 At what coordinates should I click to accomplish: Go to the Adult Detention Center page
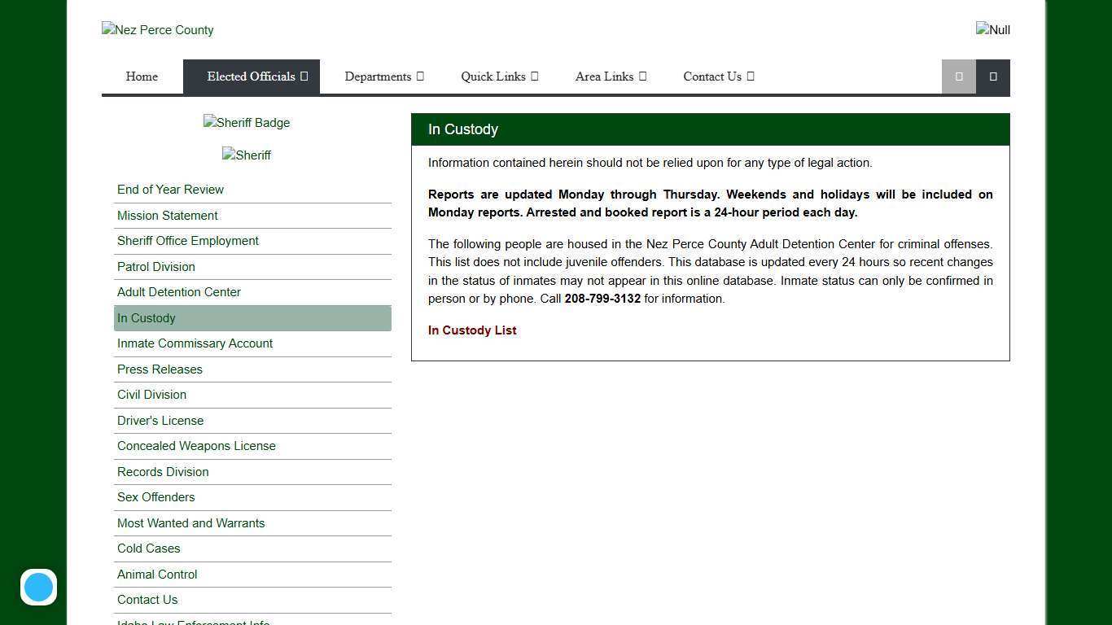[178, 292]
